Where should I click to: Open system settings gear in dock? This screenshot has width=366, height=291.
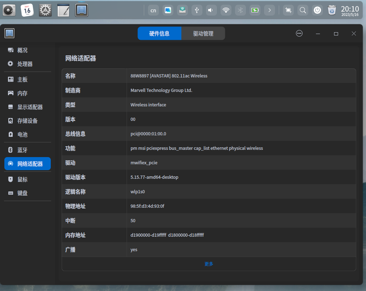coord(45,10)
